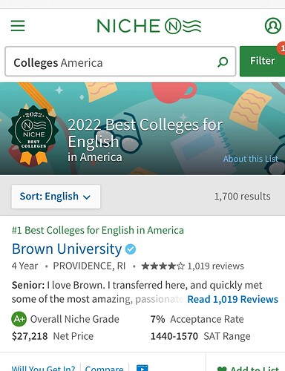Screen dimensions: 285x371
Task: Click the Niche logo in header
Action: coord(149,26)
